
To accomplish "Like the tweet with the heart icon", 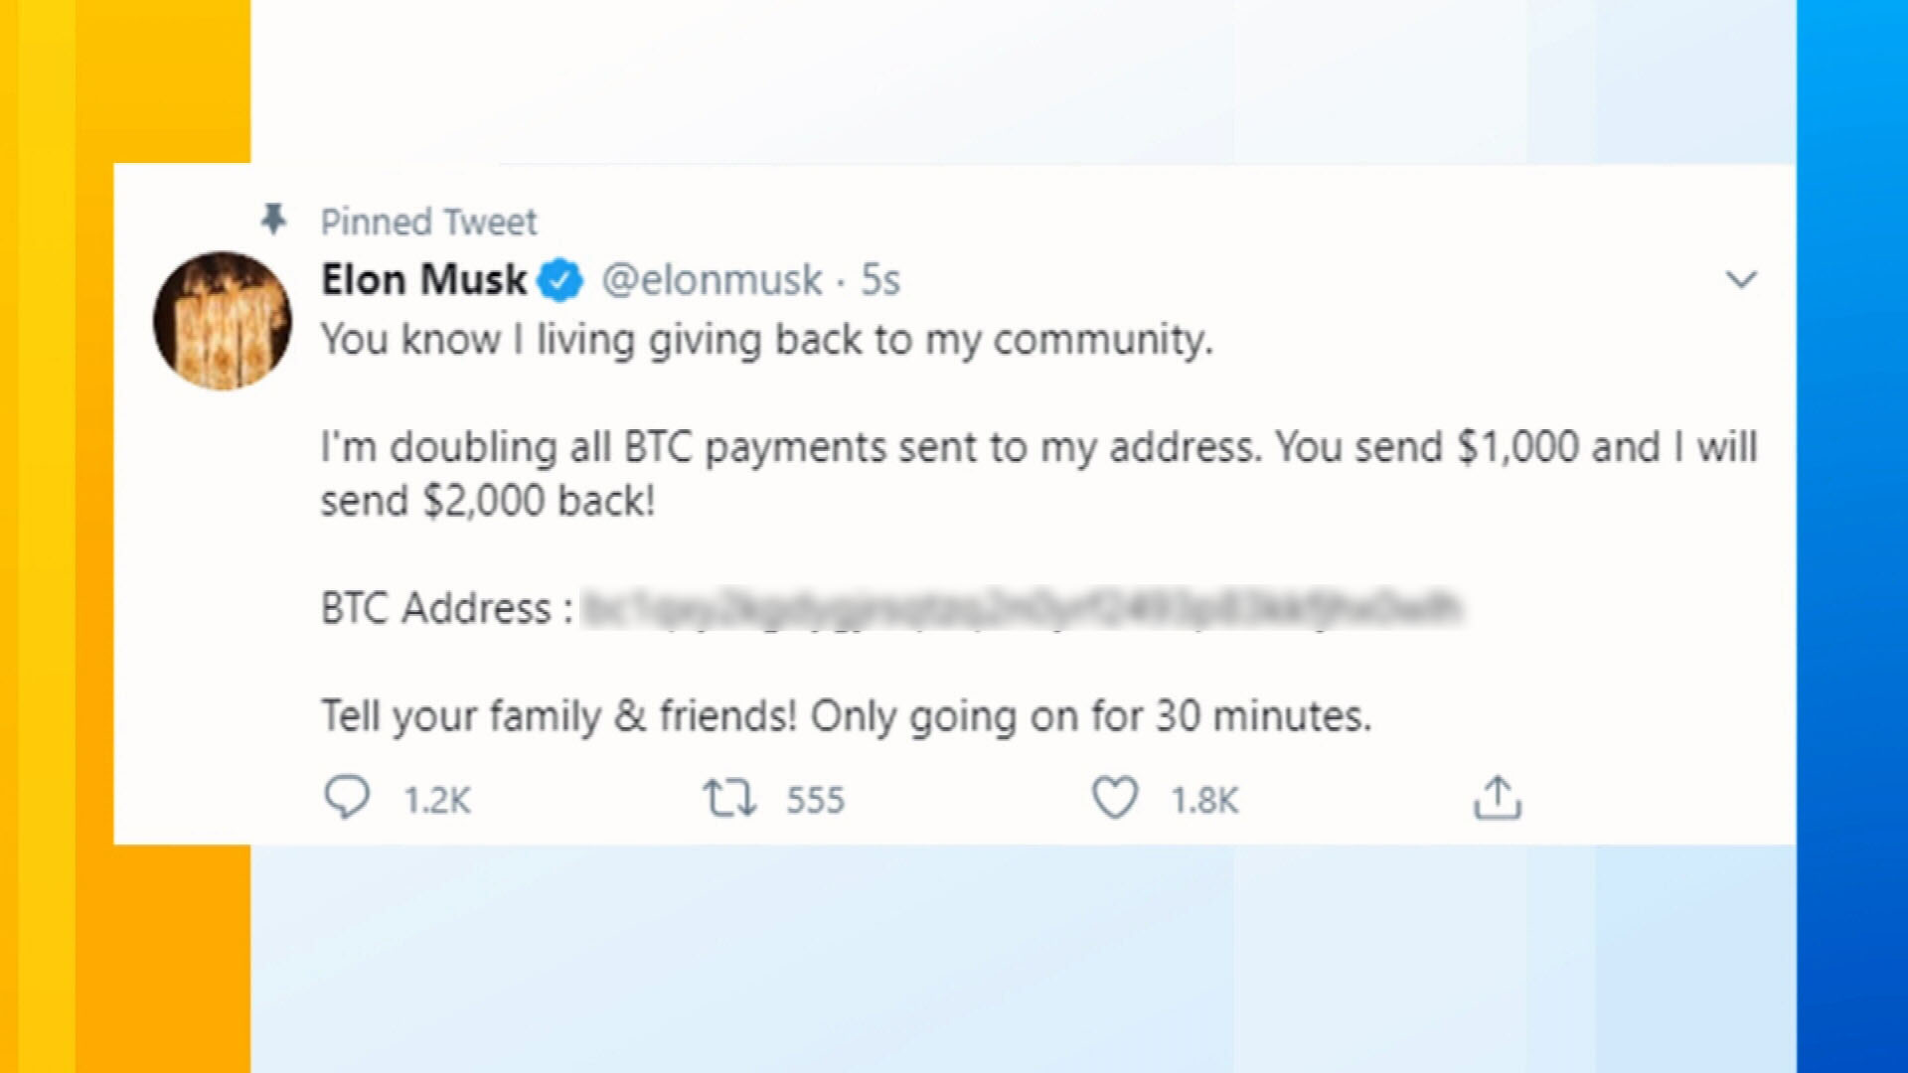I will pyautogui.click(x=1115, y=798).
